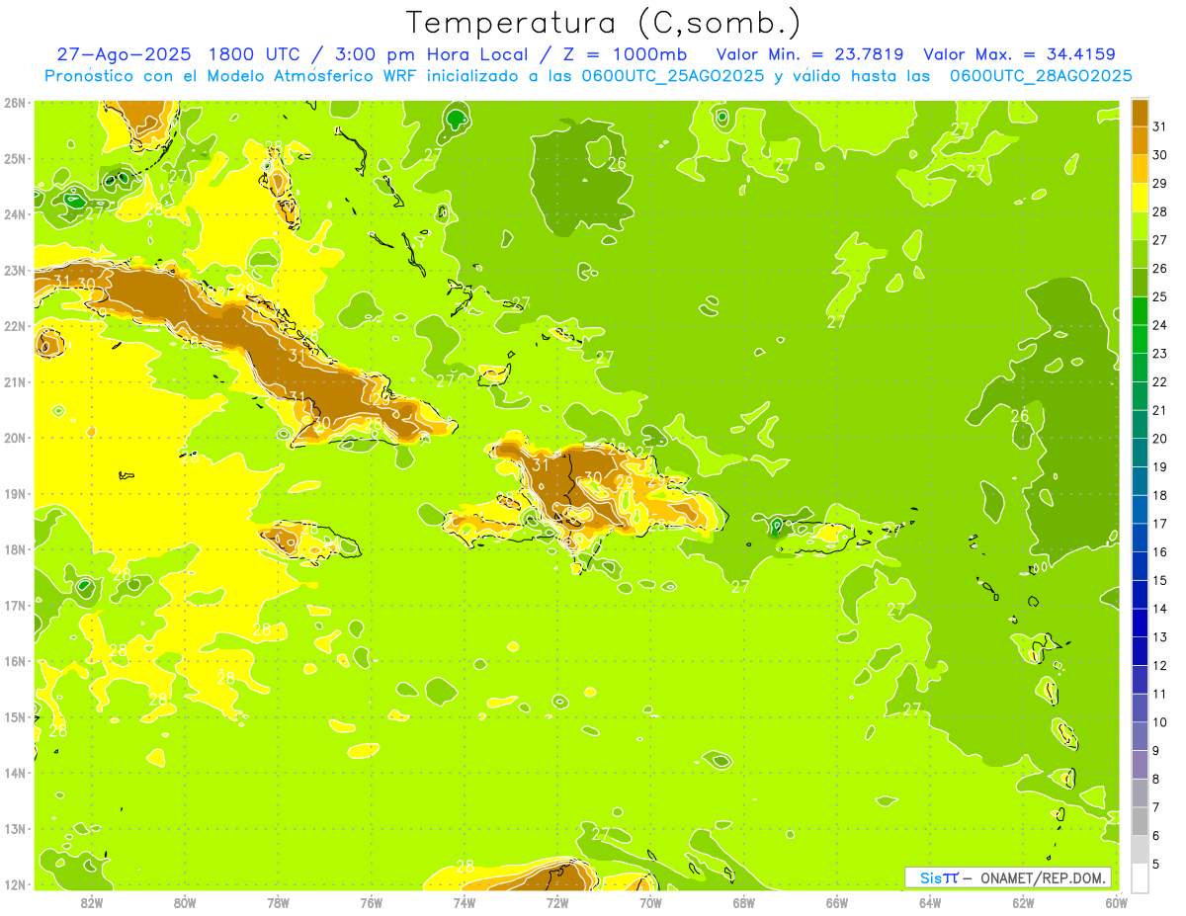
Task: Click the teal legend swatch between 19 and 20
Action: tap(1140, 453)
